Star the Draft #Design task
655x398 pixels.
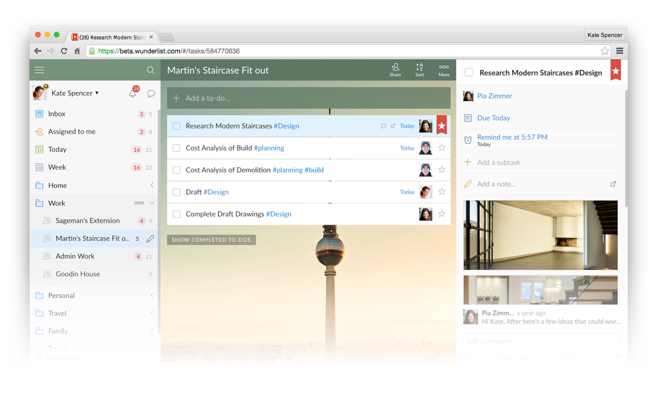coord(442,192)
